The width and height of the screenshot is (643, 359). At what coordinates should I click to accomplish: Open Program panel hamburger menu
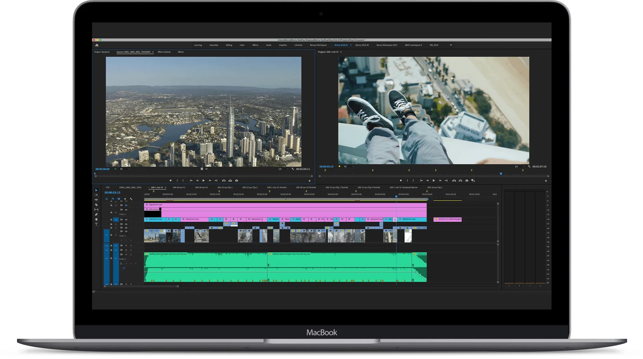point(341,52)
